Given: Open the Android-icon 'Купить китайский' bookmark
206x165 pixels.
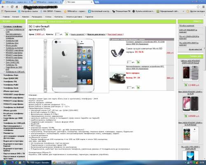Looking at the screenshot, I should click(x=143, y=11).
